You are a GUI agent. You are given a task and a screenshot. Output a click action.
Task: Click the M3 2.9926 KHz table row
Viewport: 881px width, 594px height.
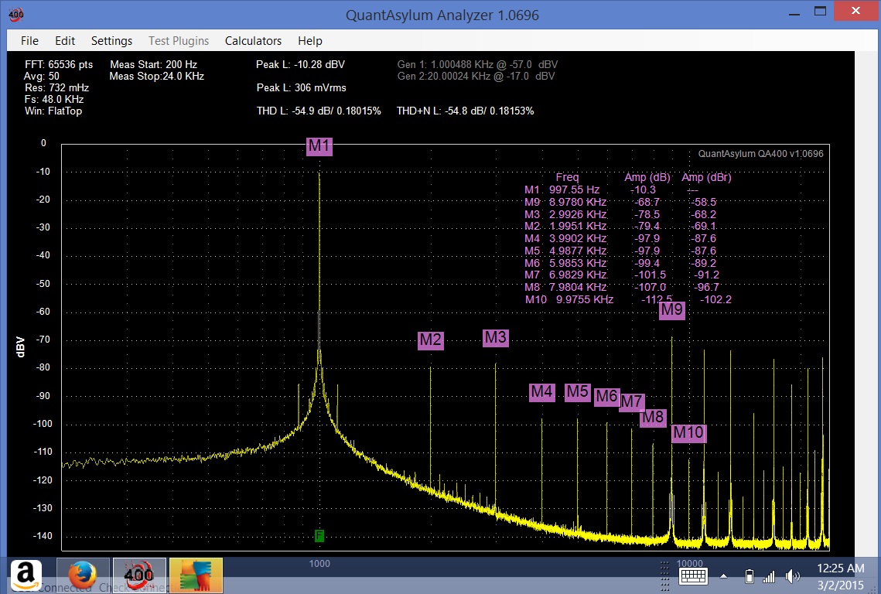(x=620, y=215)
